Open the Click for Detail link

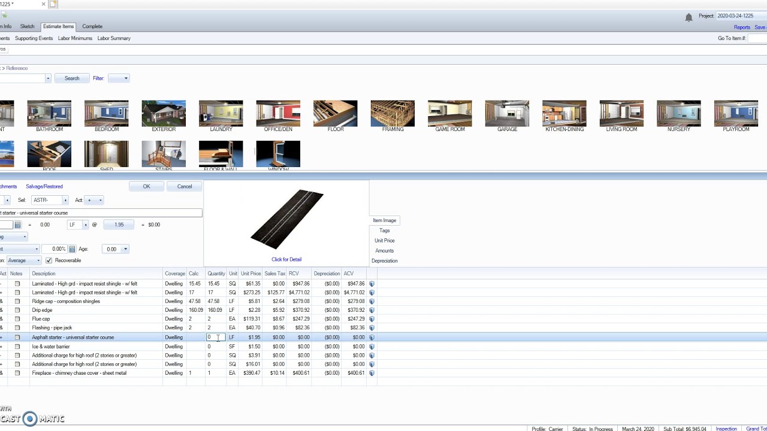point(286,260)
